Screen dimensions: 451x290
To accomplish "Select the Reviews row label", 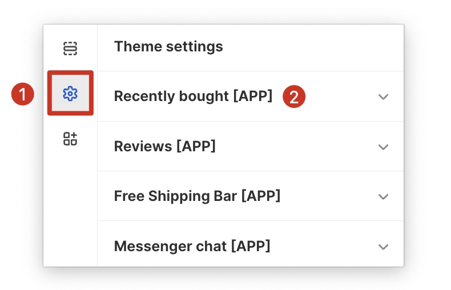I will tap(143, 146).
